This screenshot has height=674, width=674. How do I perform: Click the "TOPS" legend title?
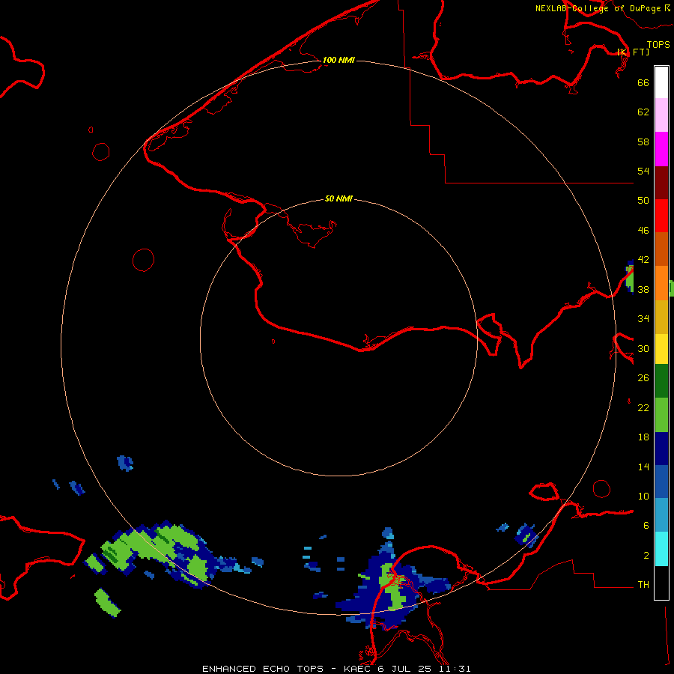tap(658, 45)
